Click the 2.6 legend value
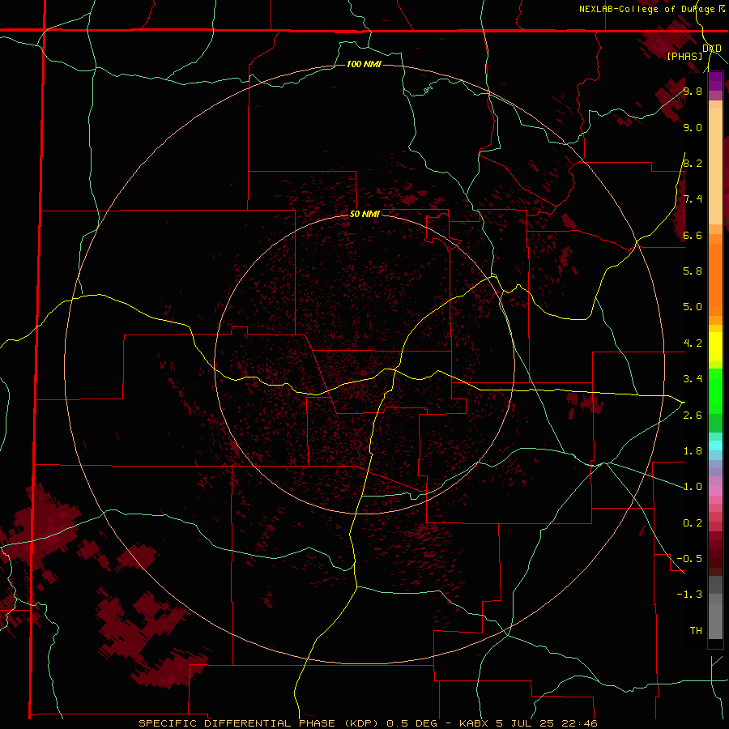 [x=693, y=416]
